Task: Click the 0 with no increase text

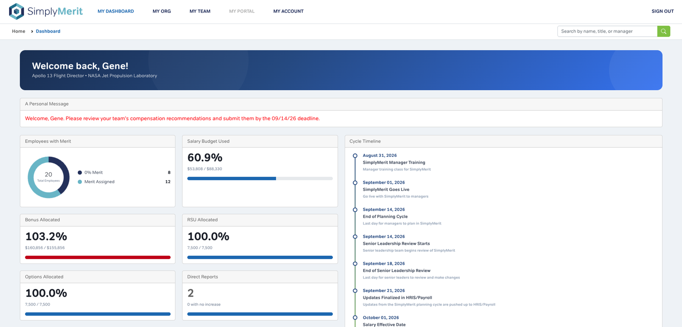Action: (204, 304)
